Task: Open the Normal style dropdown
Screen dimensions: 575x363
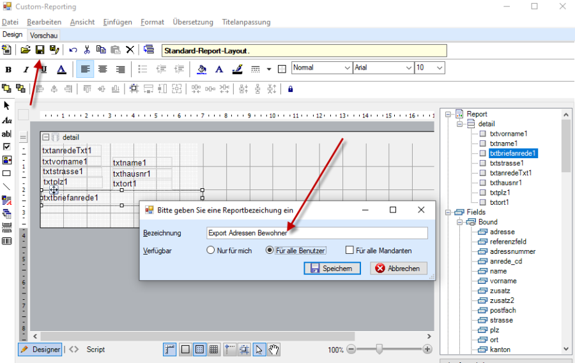Action: (347, 68)
